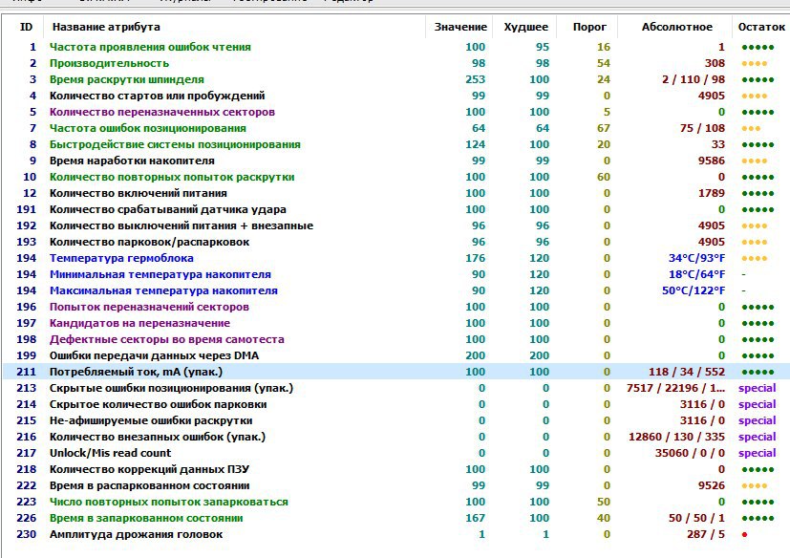Select "Дефектные секторы во время самотеста" row
The image size is (790, 558).
click(396, 339)
